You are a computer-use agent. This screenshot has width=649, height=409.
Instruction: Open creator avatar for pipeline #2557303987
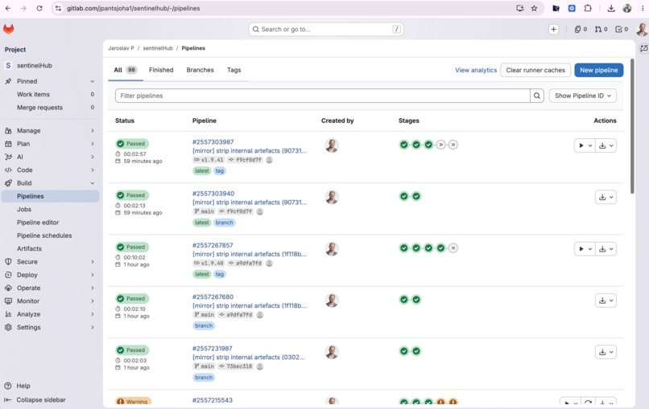[x=332, y=145]
